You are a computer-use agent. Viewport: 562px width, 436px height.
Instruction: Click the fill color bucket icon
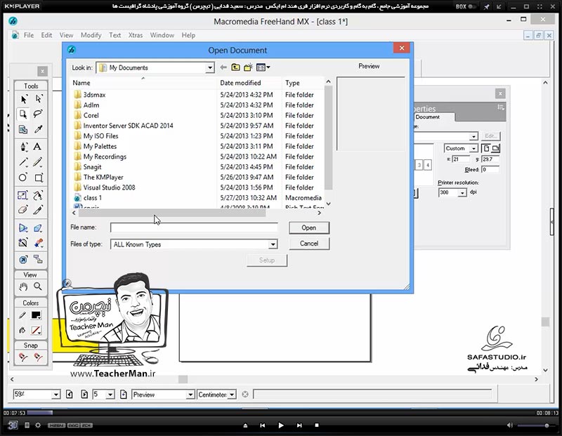(22, 330)
